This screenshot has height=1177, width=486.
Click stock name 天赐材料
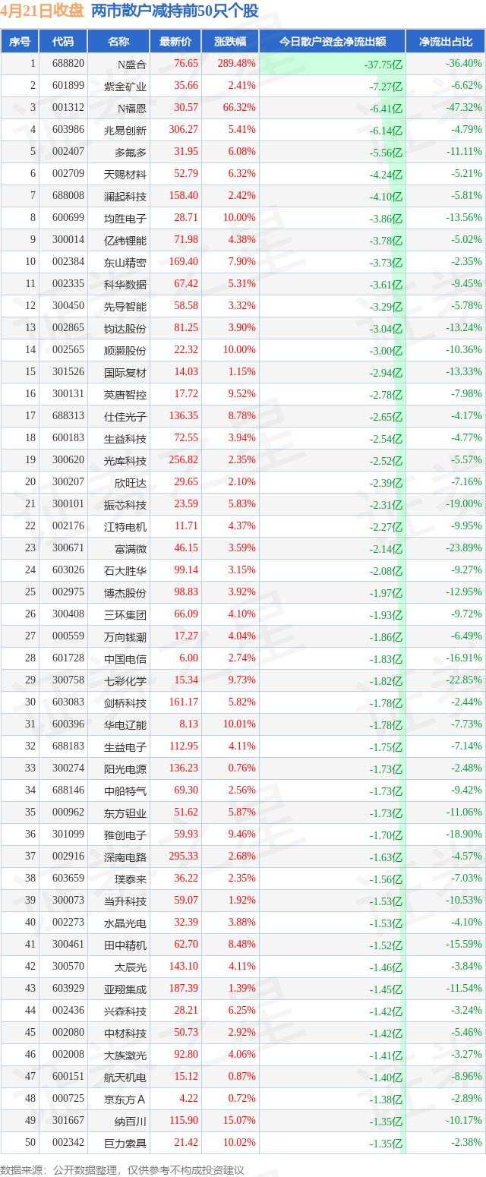pyautogui.click(x=125, y=174)
